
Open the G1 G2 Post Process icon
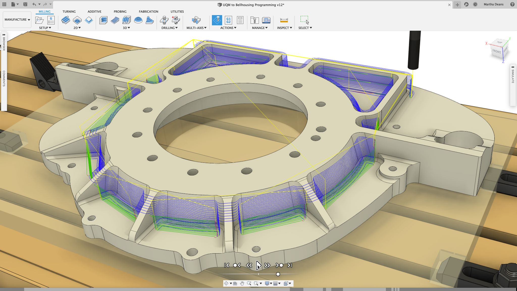pyautogui.click(x=228, y=20)
